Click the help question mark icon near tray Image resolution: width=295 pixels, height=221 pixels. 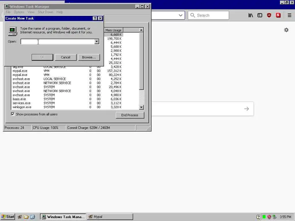pos(258,217)
